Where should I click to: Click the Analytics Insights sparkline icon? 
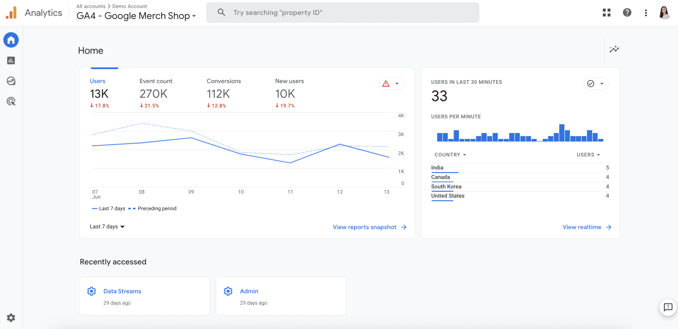tap(614, 49)
